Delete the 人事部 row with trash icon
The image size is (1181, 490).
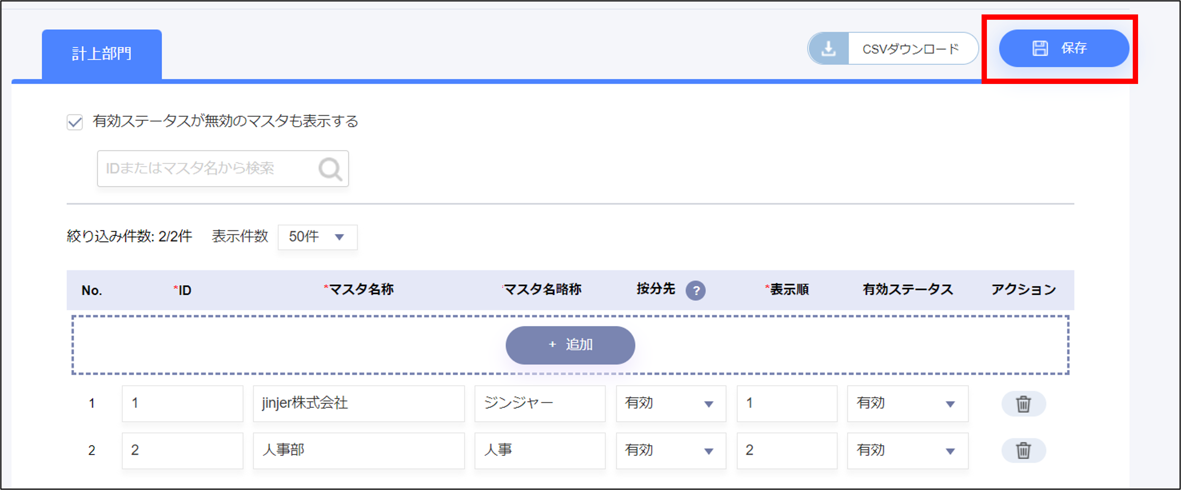[x=1023, y=450]
